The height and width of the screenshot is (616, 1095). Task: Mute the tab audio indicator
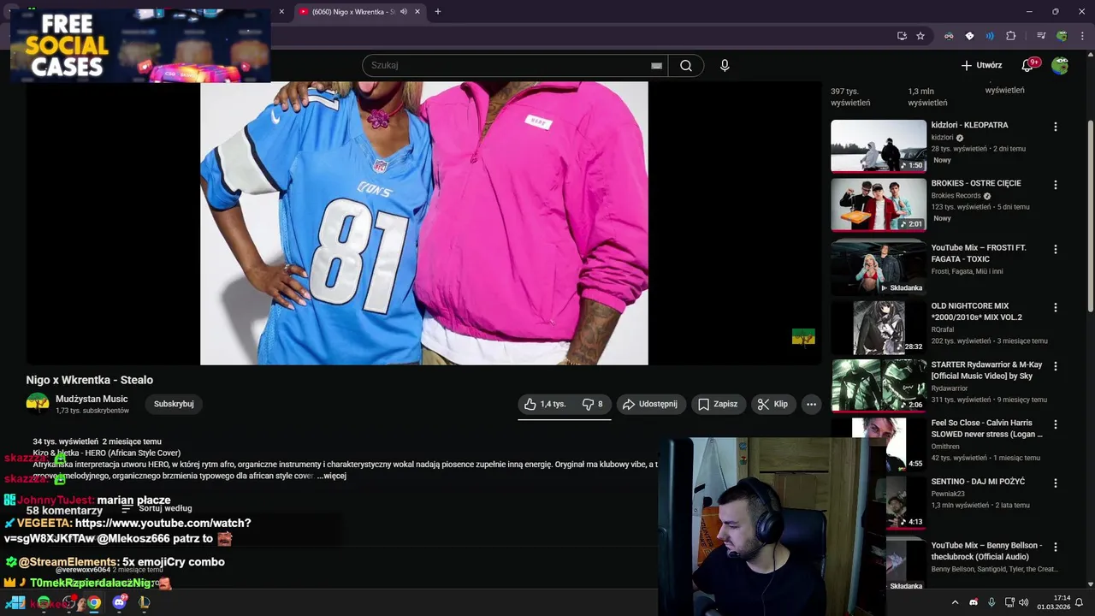[404, 12]
